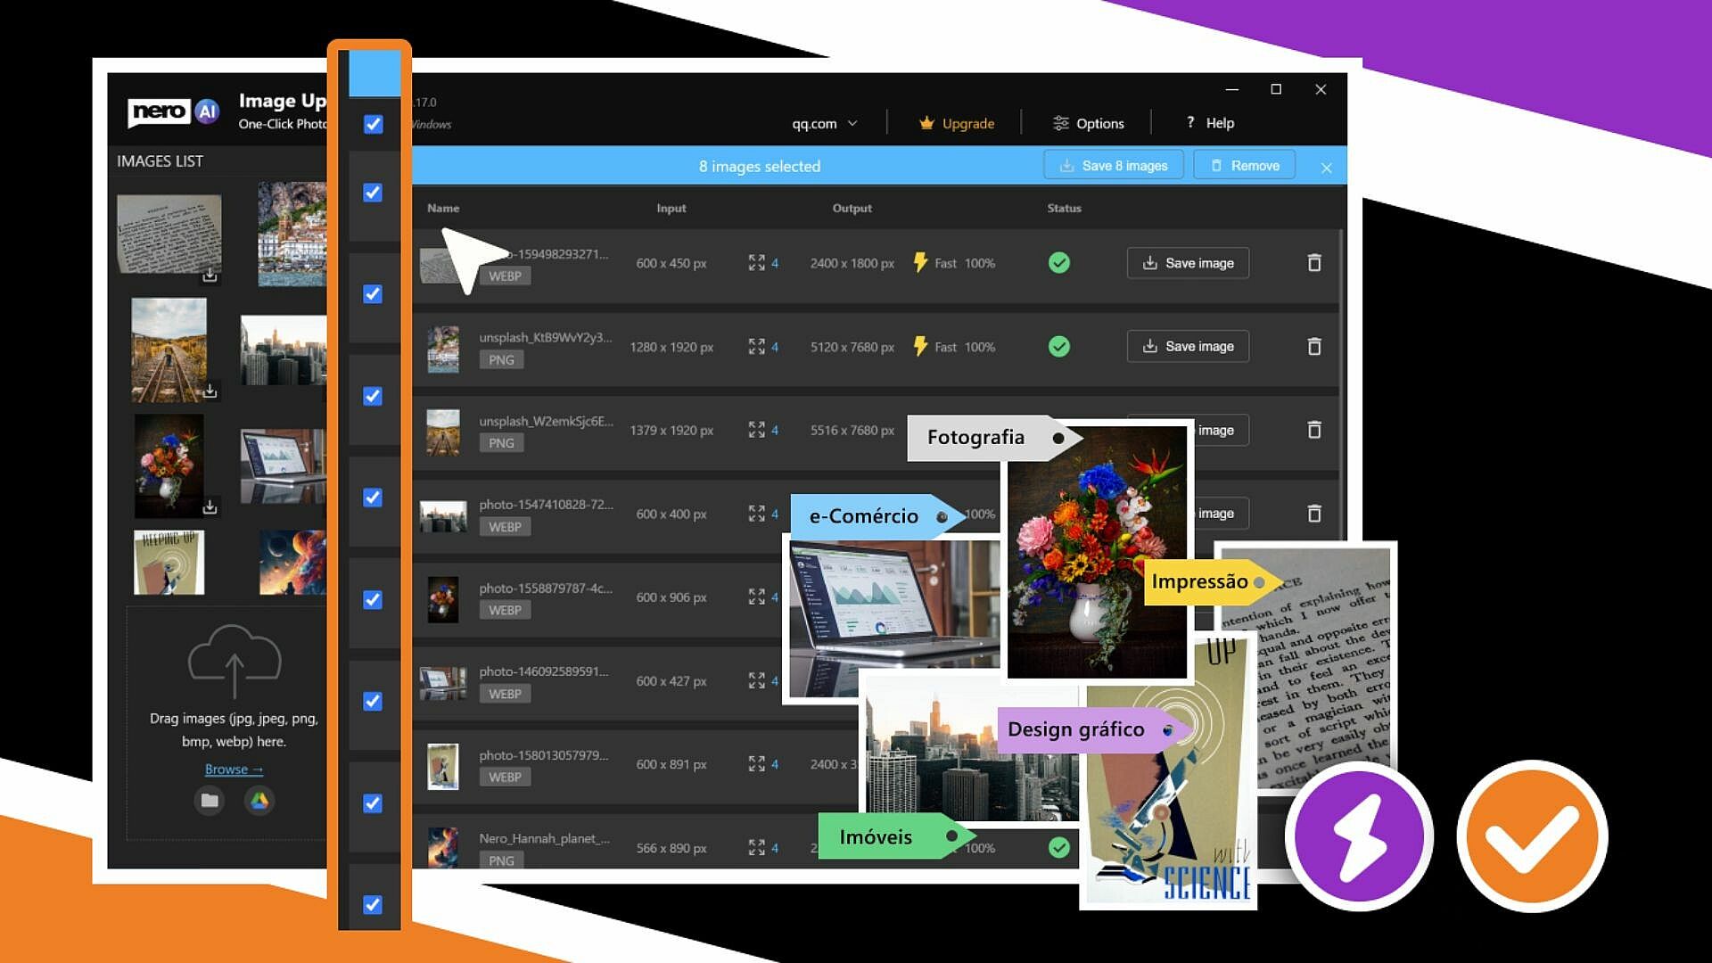The height and width of the screenshot is (963, 1712).
Task: Close the blue selection bar
Action: (1326, 168)
